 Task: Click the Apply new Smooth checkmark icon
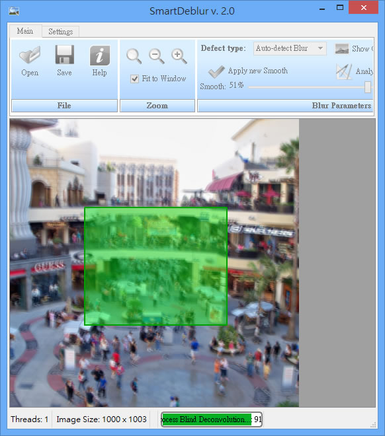tap(216, 72)
